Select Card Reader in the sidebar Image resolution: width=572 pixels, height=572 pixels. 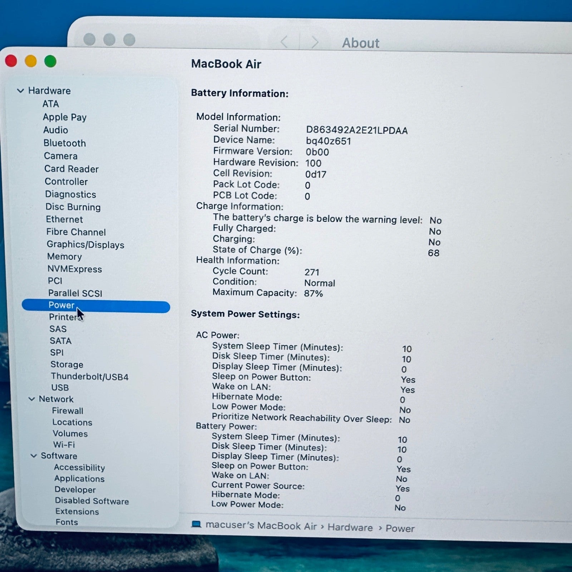(x=71, y=169)
